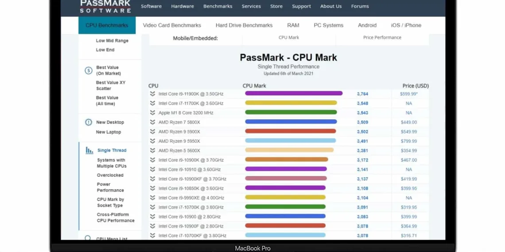
Task: Open Best Value (All time) link
Action: [x=107, y=101]
